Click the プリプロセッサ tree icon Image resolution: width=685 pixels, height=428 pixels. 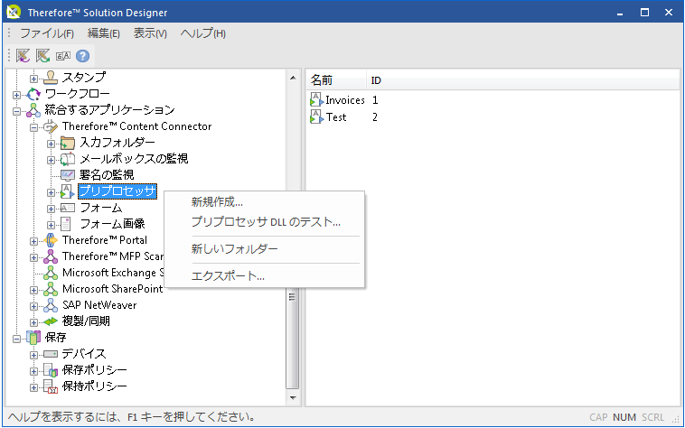[x=67, y=191]
